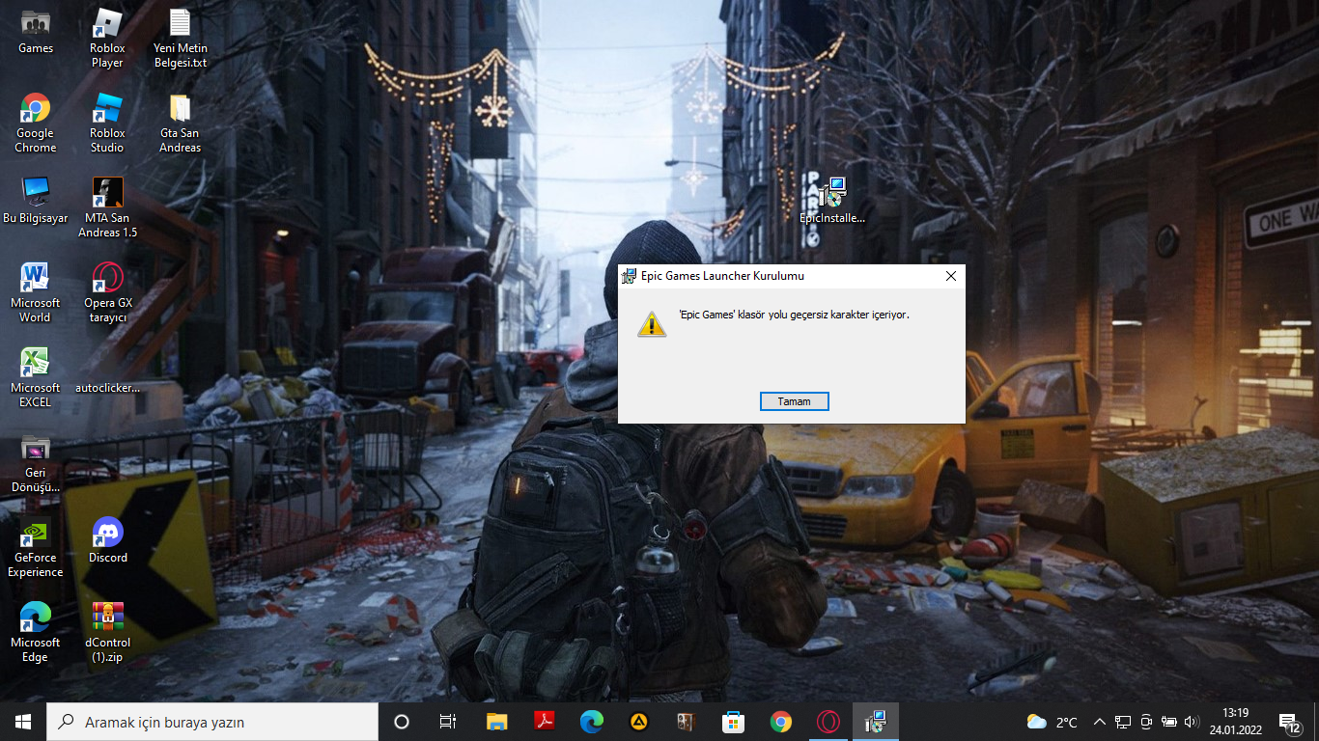Select the Geri Dönüşüm recycle bin icon

(36, 463)
